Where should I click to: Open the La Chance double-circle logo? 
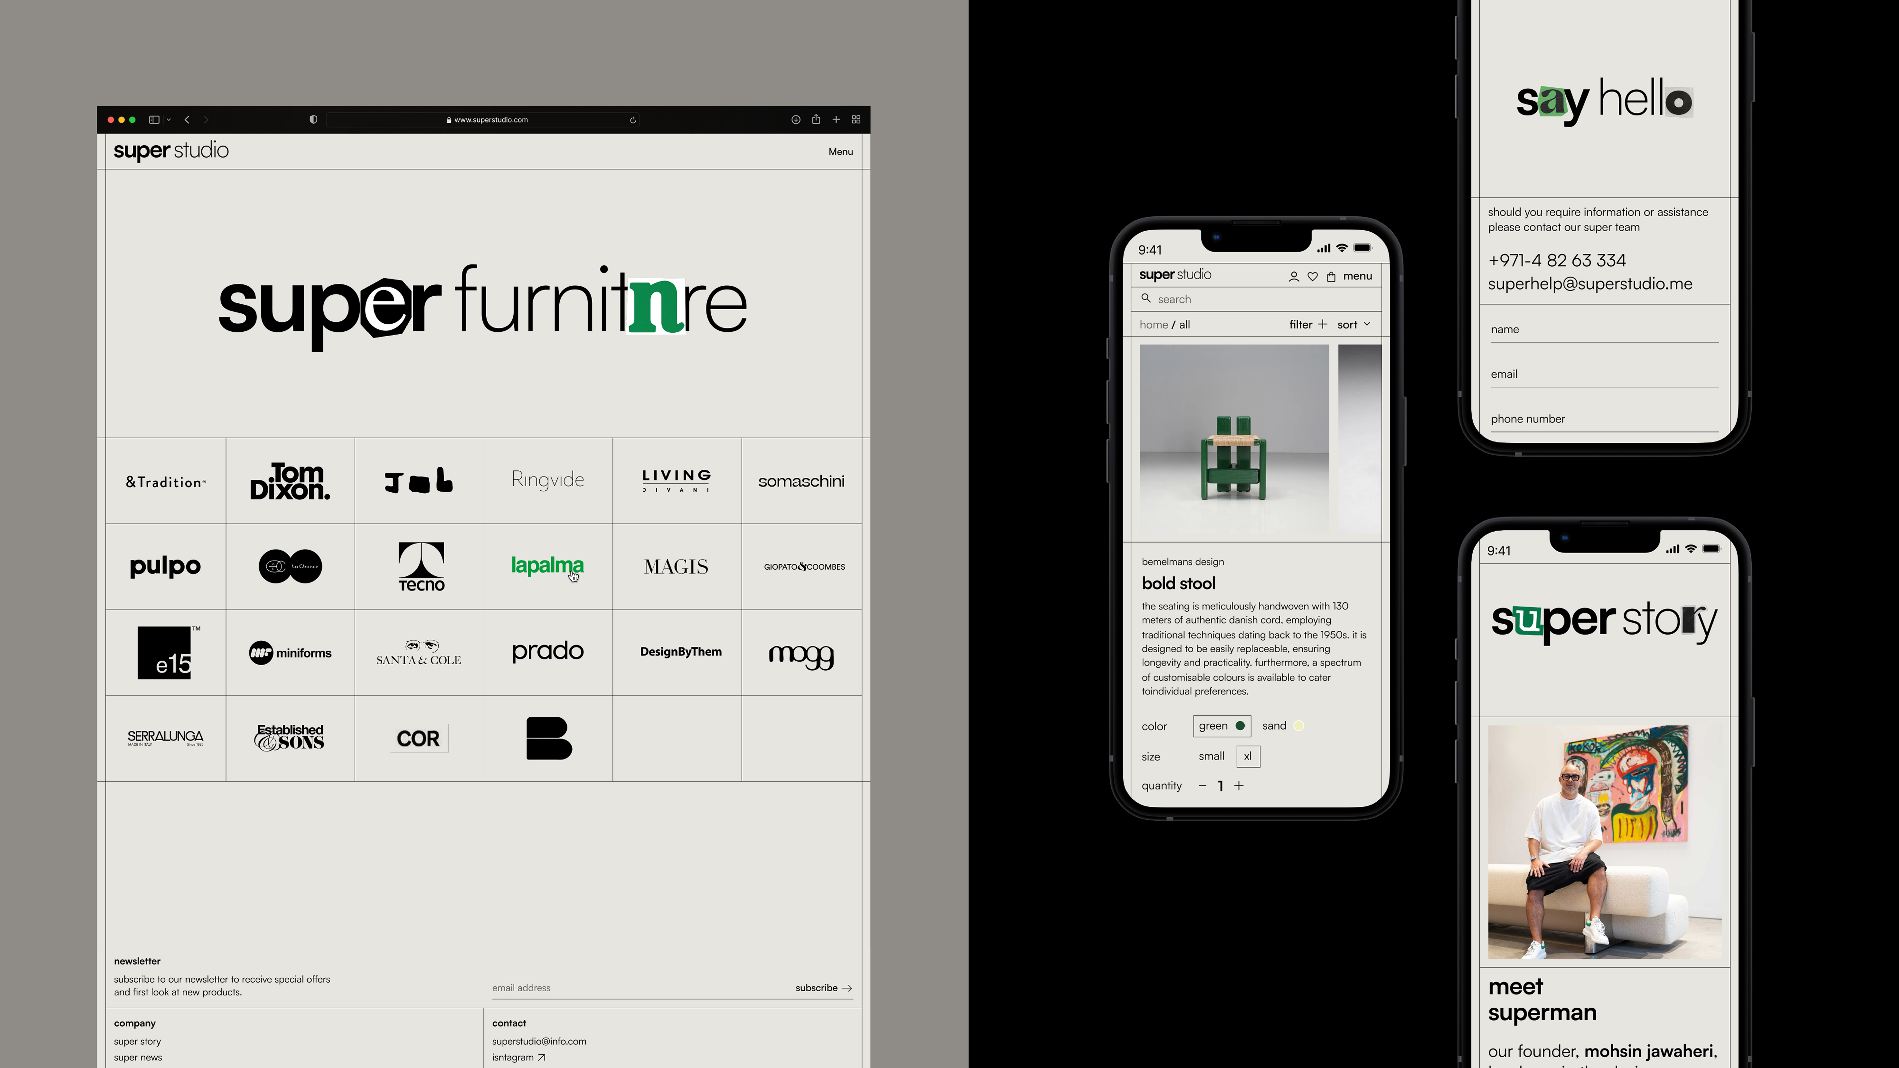(x=291, y=566)
